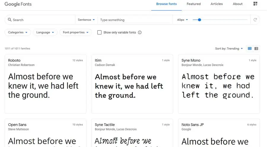Click the search magnifier icon
The width and height of the screenshot is (267, 147).
click(9, 20)
